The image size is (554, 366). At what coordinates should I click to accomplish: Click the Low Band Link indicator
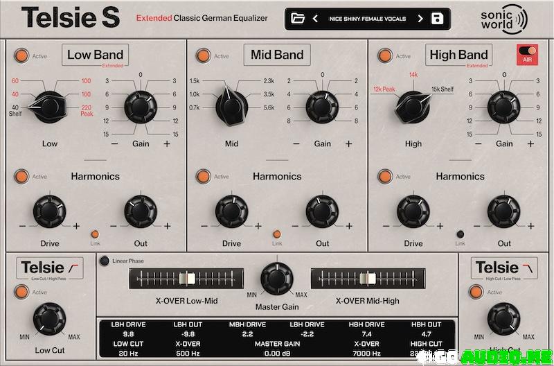pos(95,234)
